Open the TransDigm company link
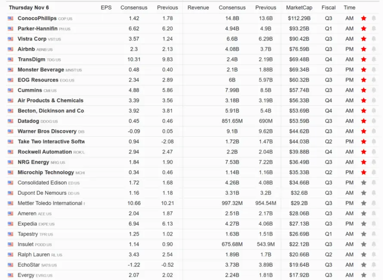Image resolution: width=383 pixels, height=280 pixels. 31,59
